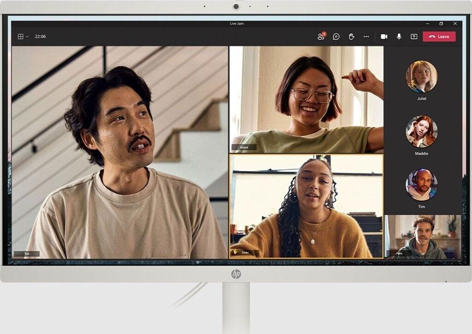Select Tim's participant avatar
Image resolution: width=472 pixels, height=334 pixels.
tap(421, 185)
